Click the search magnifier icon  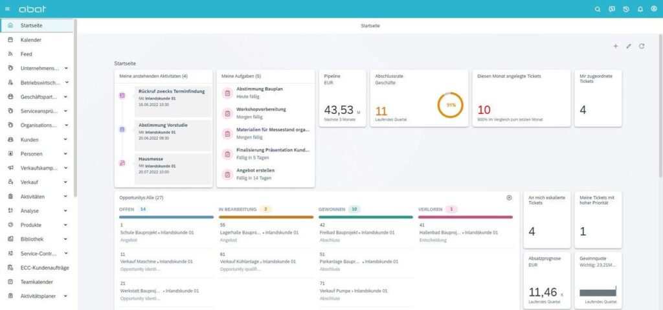click(598, 9)
